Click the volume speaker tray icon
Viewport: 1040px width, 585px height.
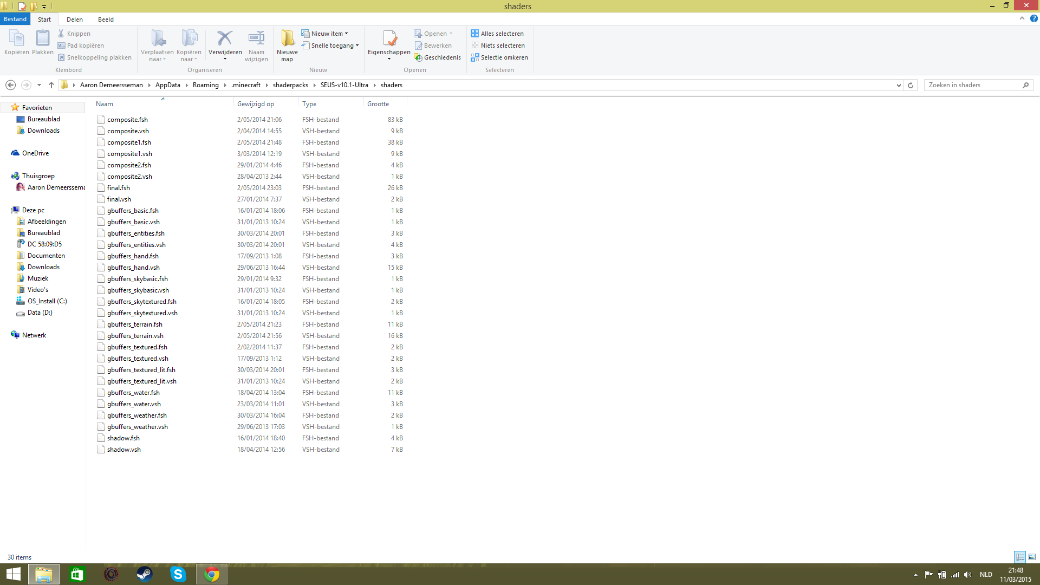(967, 575)
